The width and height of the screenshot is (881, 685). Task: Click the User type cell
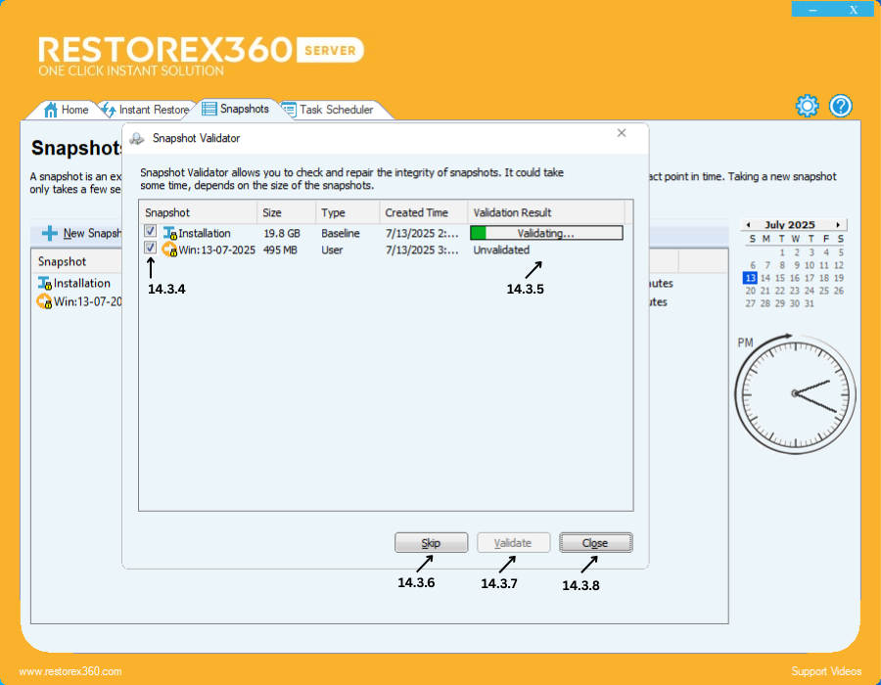[x=332, y=250]
